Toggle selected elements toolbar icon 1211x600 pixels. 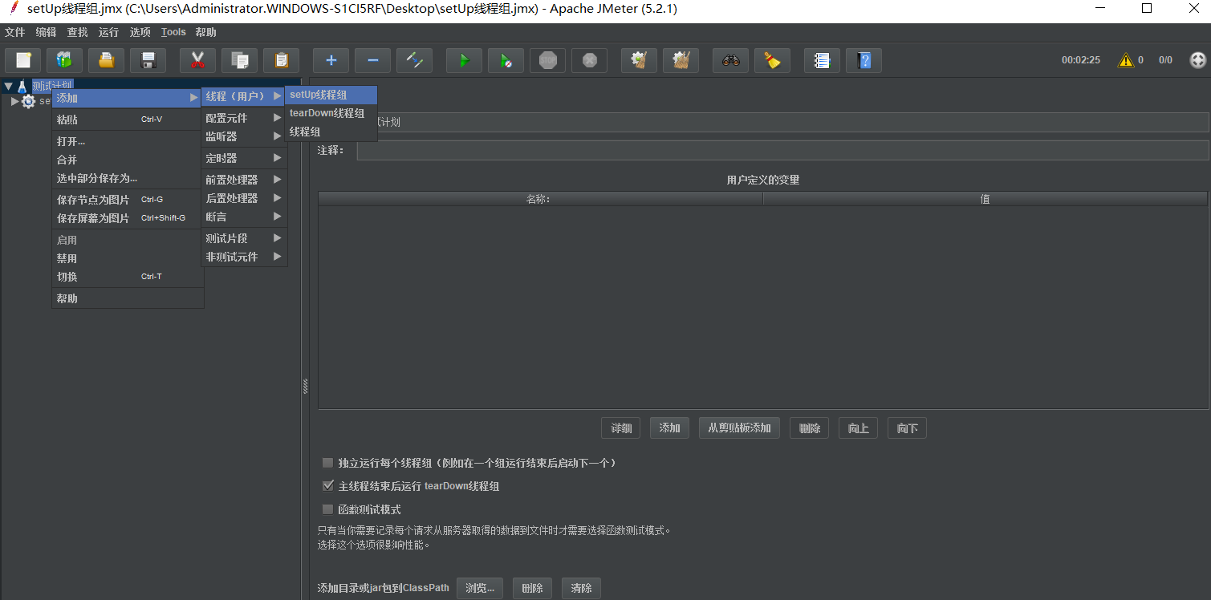click(414, 60)
